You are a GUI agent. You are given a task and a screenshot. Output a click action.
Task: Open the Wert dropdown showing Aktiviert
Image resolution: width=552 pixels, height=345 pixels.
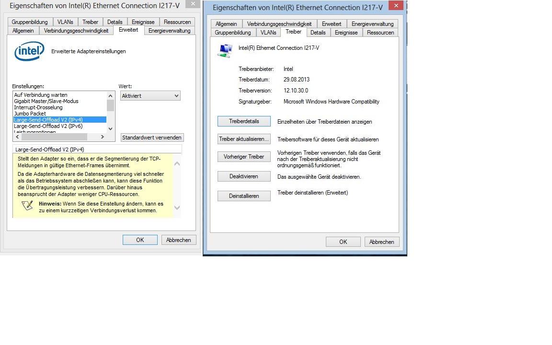[x=150, y=96]
